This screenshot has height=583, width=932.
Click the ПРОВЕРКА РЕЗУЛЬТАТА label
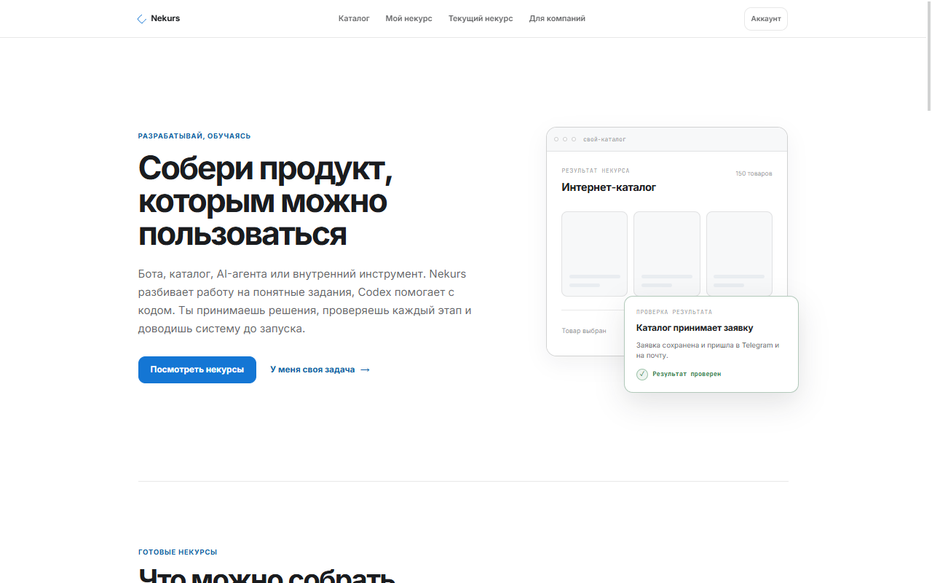[674, 312]
